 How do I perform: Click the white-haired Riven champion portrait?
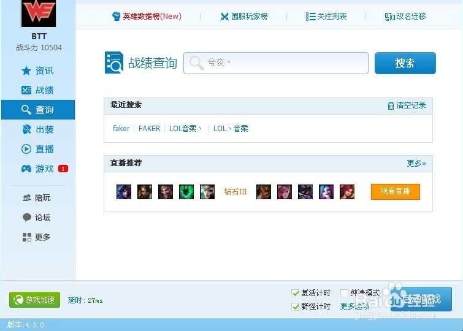[x=207, y=192]
